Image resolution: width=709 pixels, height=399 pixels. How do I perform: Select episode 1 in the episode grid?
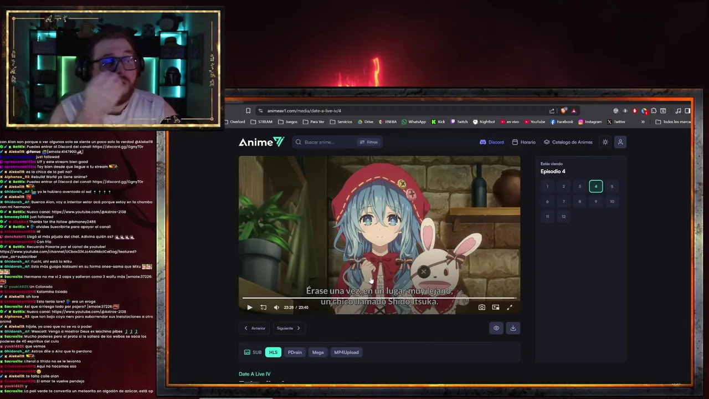coord(547,186)
